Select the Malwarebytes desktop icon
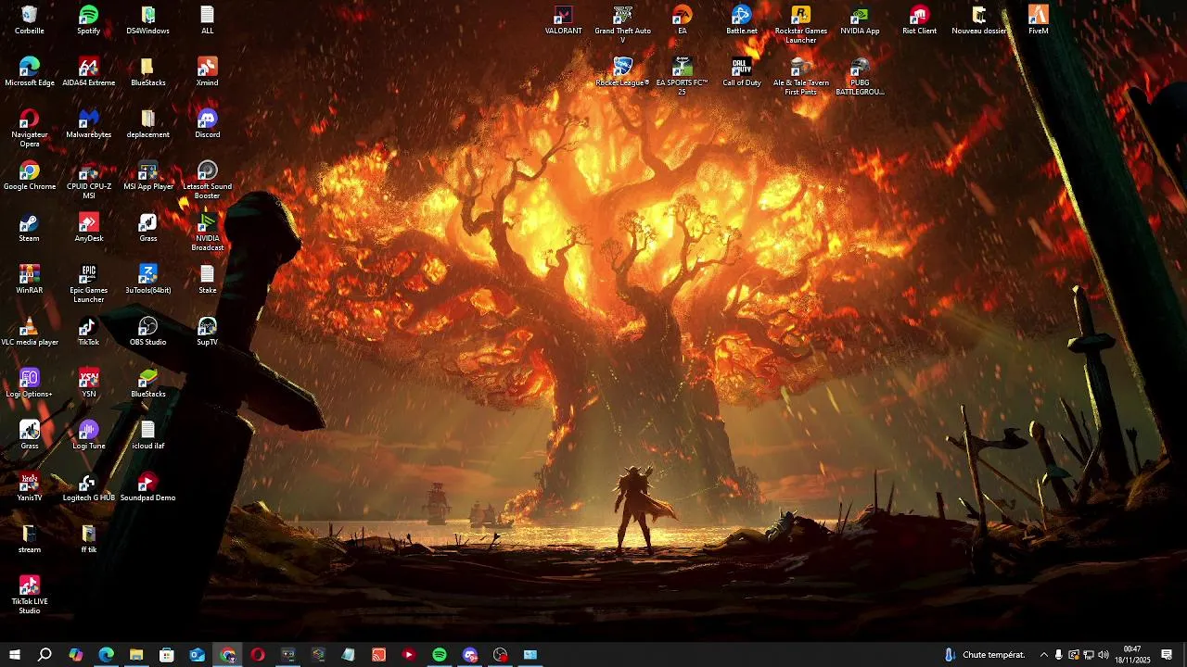 click(89, 124)
